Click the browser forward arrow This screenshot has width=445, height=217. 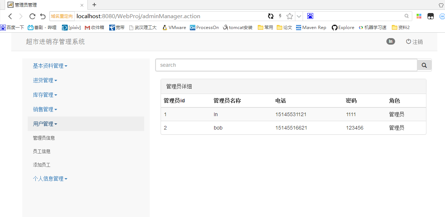(21, 16)
